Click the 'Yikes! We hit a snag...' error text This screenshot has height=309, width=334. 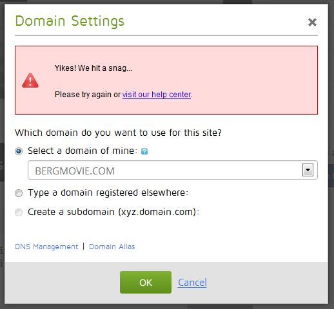(x=93, y=68)
